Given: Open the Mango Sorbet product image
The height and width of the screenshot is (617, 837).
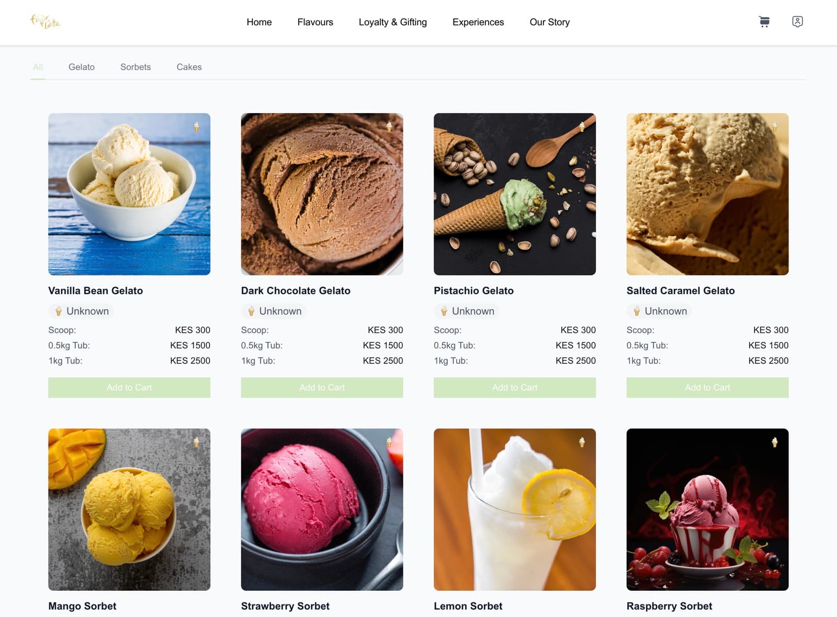Looking at the screenshot, I should 129,510.
